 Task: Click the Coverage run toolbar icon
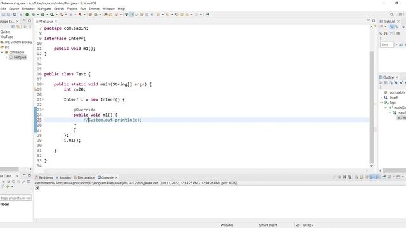pyautogui.click(x=52, y=15)
